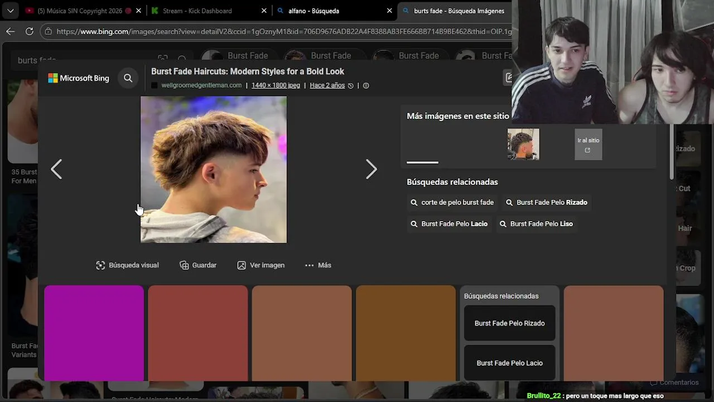Click Guardar to save the image
Viewport: 714px width, 402px height.
pos(198,265)
